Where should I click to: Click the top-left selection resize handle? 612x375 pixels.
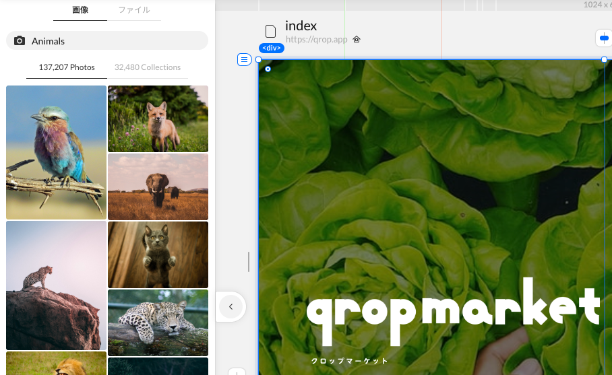258,60
